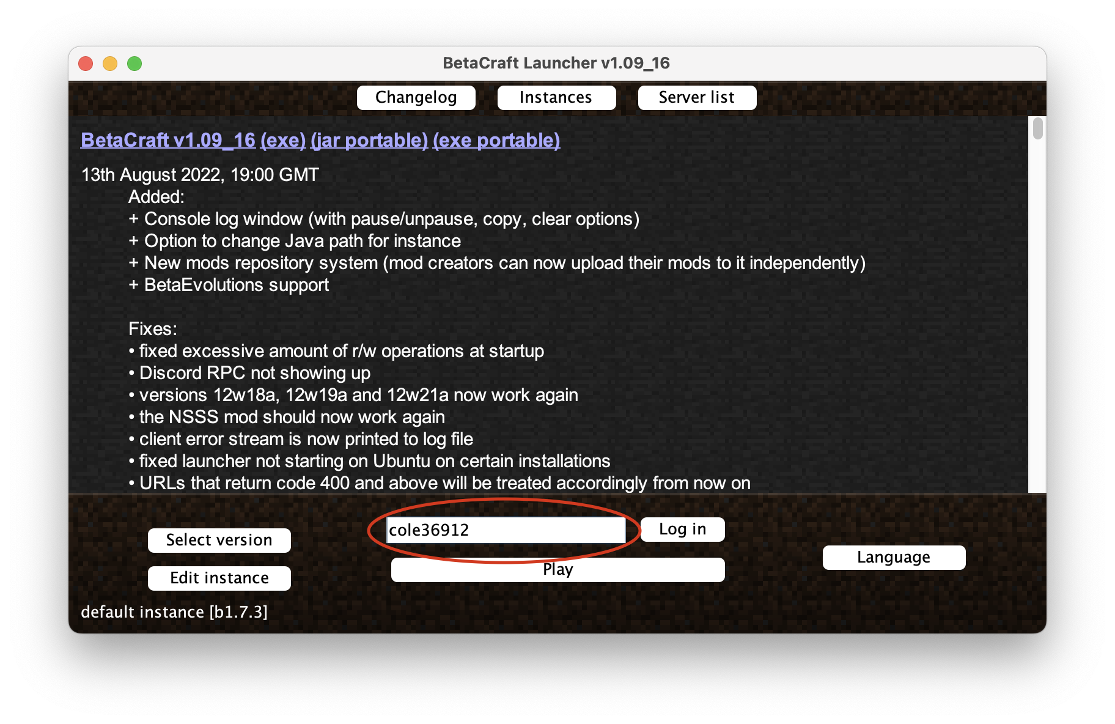Open the Language selector

pyautogui.click(x=893, y=557)
